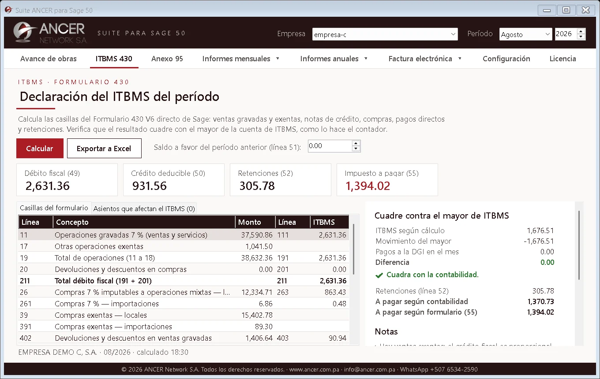600x379 pixels.
Task: Click the saldo a favor línea 51 field
Action: [x=330, y=146]
